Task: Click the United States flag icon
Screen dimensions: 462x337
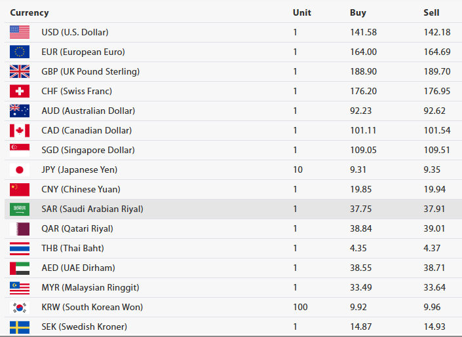Action: click(20, 32)
